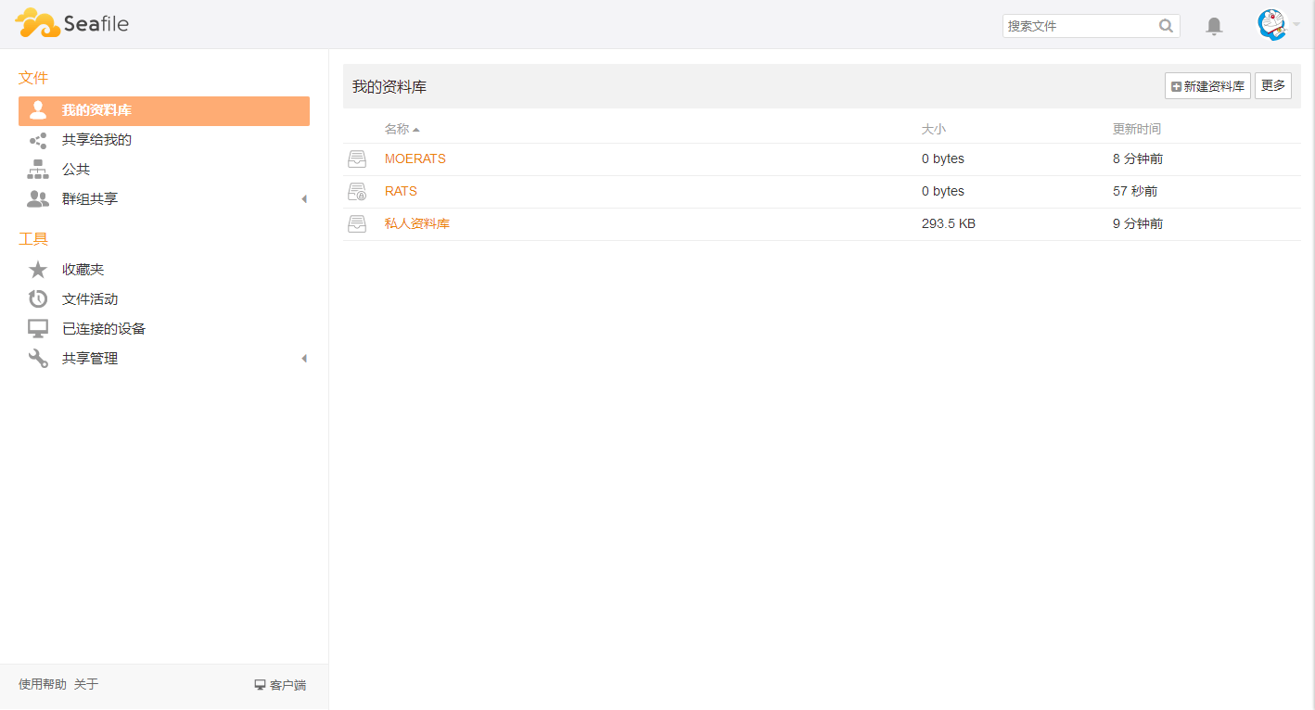View 已连接的设备 list
The width and height of the screenshot is (1315, 710).
(x=103, y=329)
